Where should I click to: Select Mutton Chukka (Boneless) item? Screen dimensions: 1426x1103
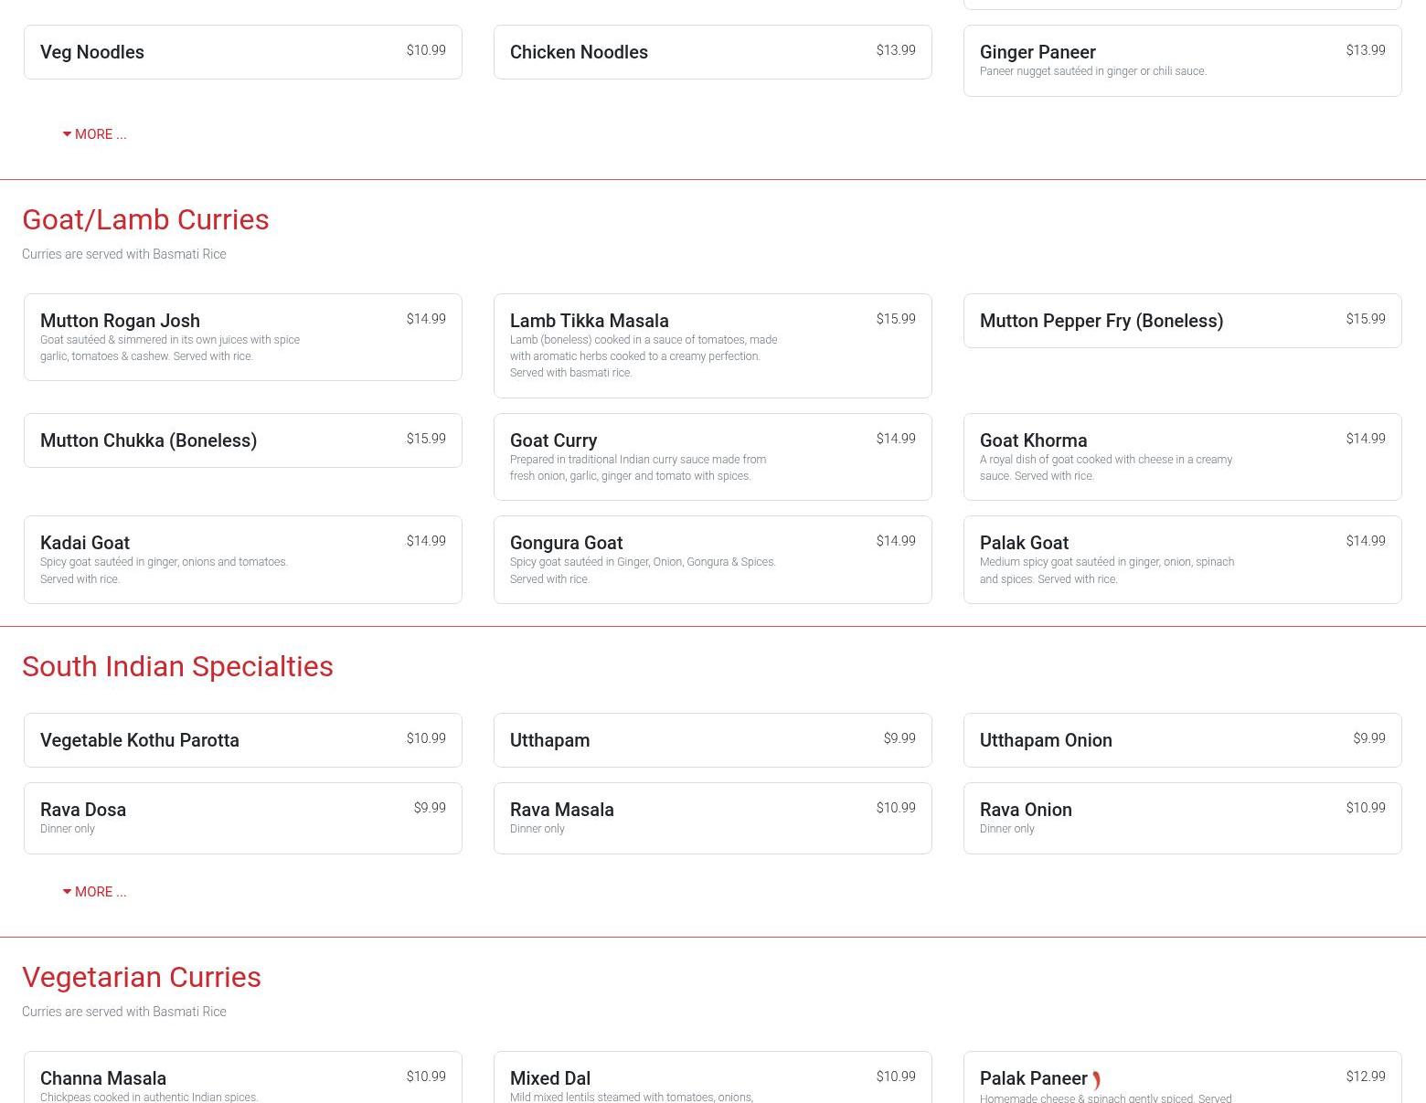coord(242,440)
